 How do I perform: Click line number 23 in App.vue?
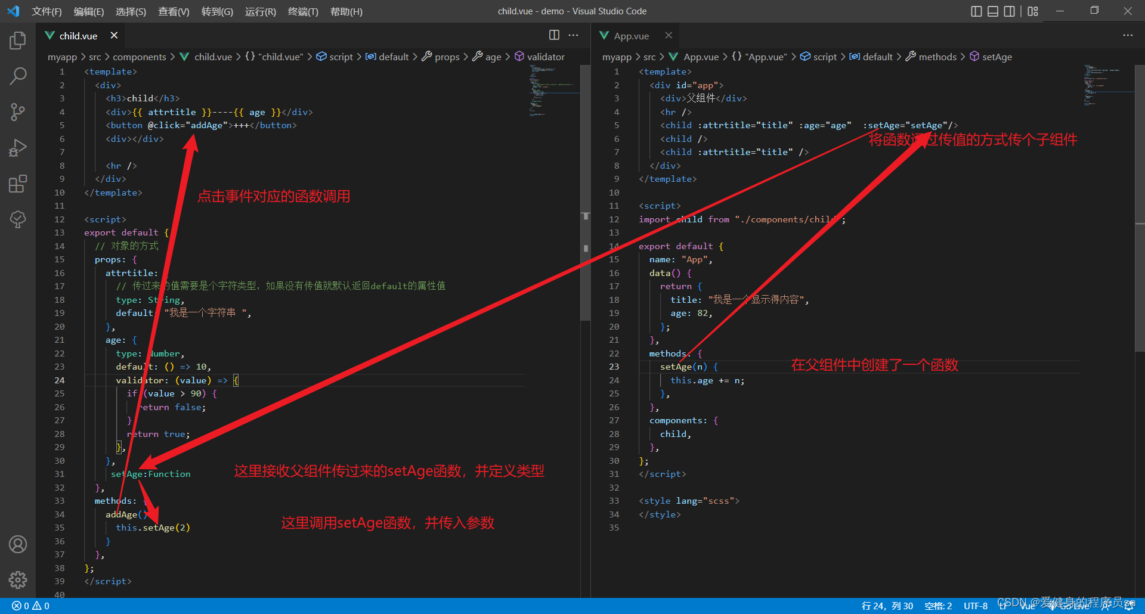[x=614, y=367]
